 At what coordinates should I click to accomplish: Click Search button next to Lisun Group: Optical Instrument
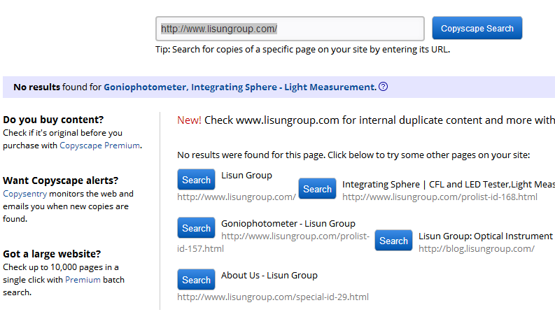[393, 241]
